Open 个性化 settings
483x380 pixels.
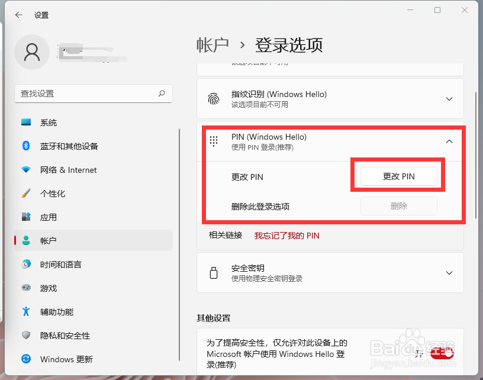point(94,194)
